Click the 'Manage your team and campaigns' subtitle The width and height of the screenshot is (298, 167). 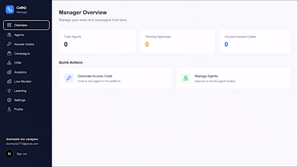[93, 20]
